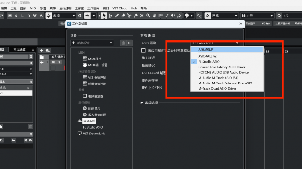Image resolution: width=302 pixels, height=169 pixels.
Task: Select the Split scissors tool
Action: [x=129, y=16]
